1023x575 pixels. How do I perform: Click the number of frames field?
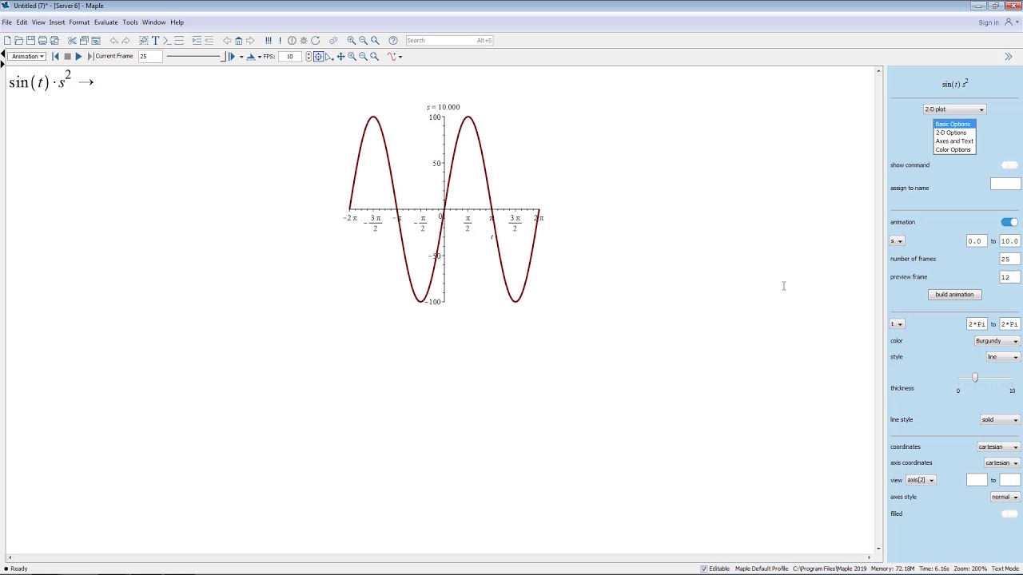[1009, 259]
